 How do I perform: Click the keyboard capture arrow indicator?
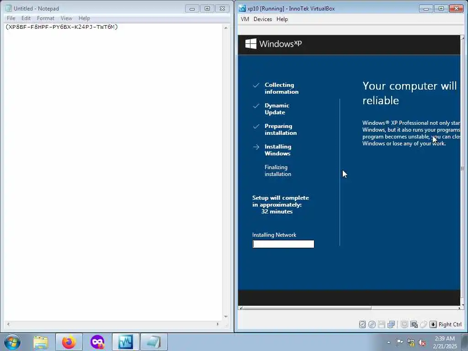pyautogui.click(x=433, y=324)
